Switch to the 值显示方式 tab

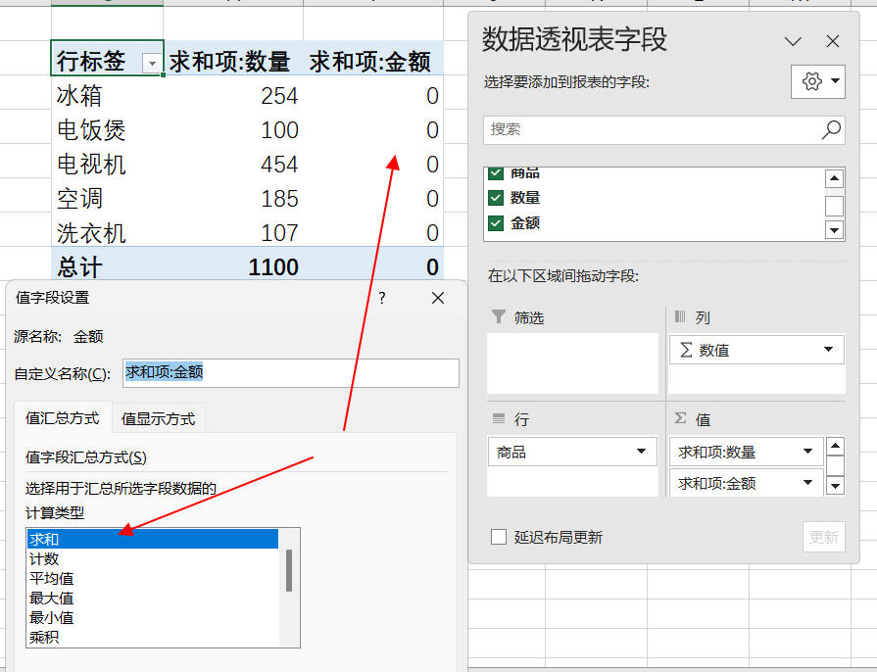159,418
